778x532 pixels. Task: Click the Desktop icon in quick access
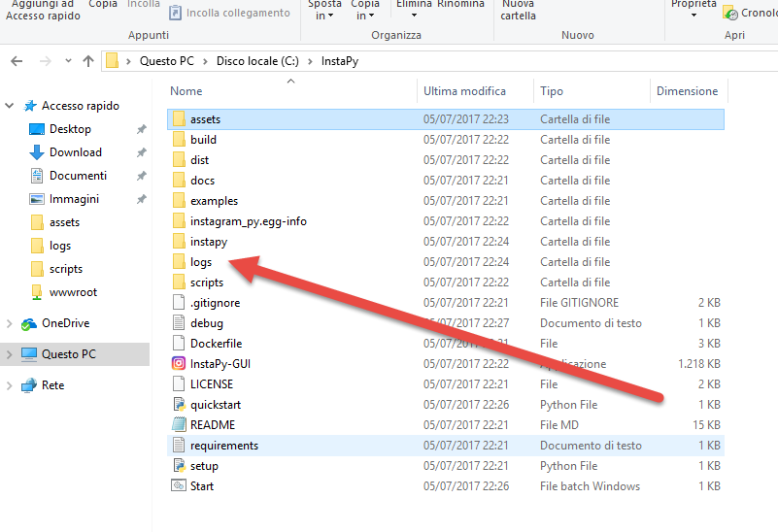coord(37,129)
